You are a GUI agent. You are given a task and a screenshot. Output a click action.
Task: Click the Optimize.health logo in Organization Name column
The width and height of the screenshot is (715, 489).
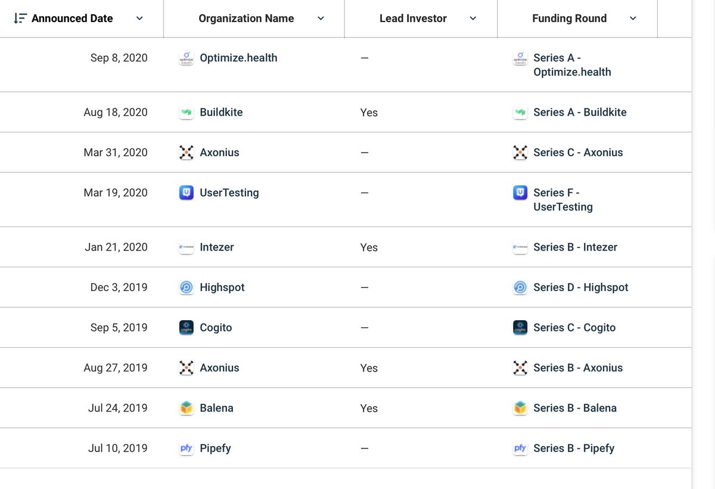tap(186, 58)
